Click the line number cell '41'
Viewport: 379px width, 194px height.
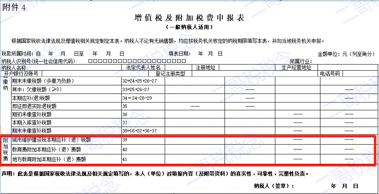coord(143,159)
